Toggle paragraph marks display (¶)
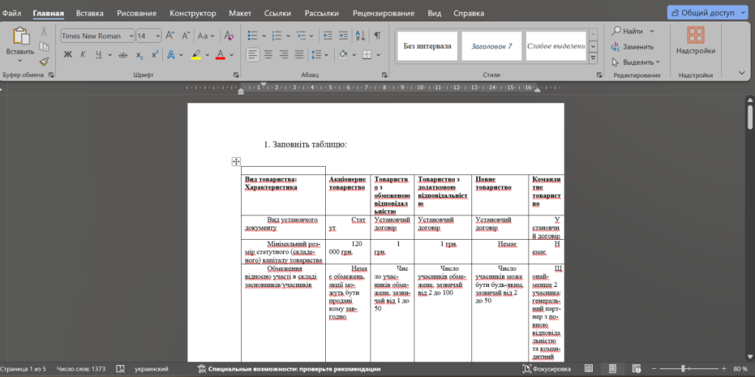The width and height of the screenshot is (755, 377). tap(377, 35)
